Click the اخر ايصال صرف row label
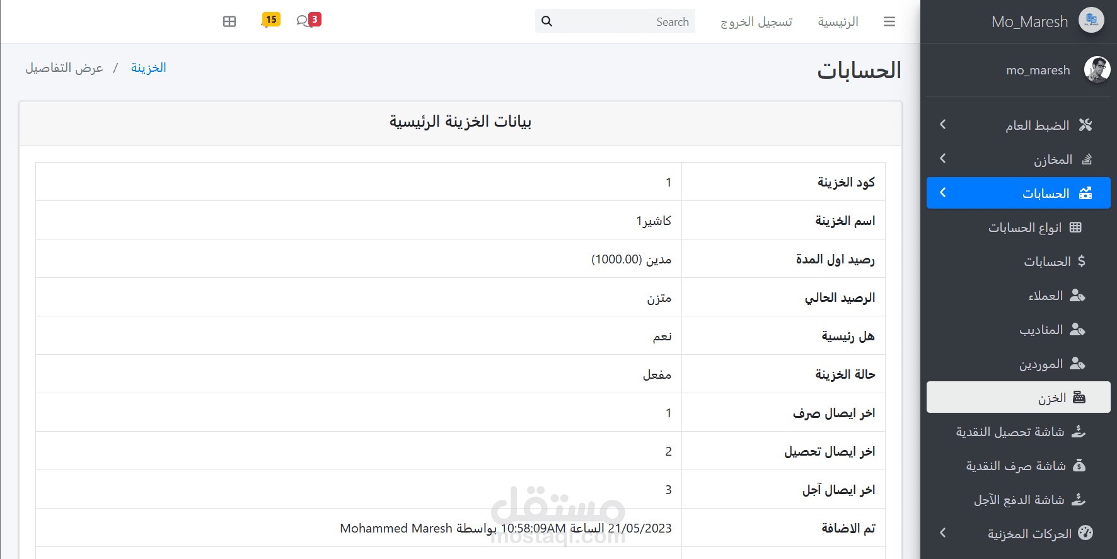1117x559 pixels. pyautogui.click(x=834, y=413)
